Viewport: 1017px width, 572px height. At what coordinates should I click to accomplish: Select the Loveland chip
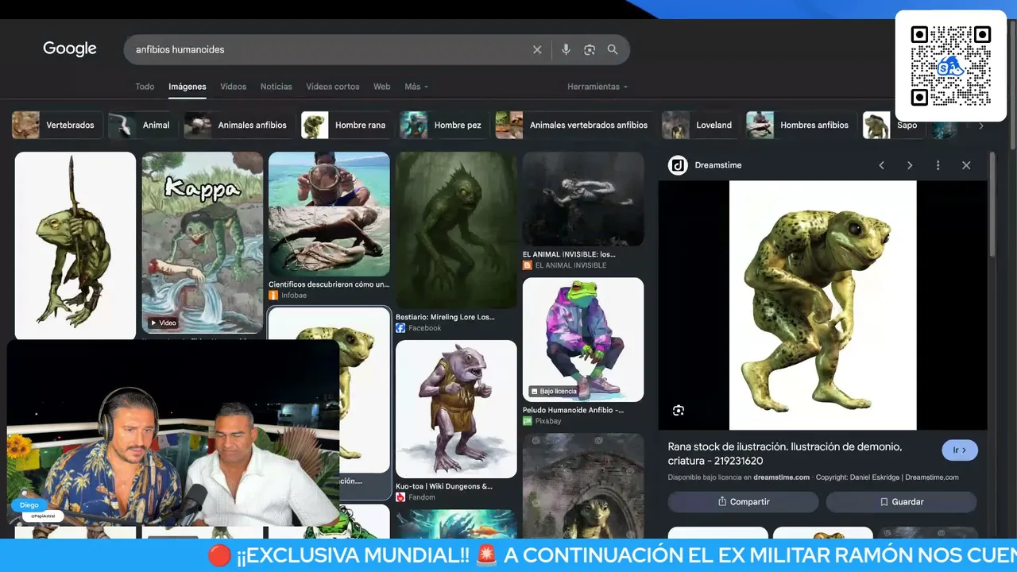700,125
